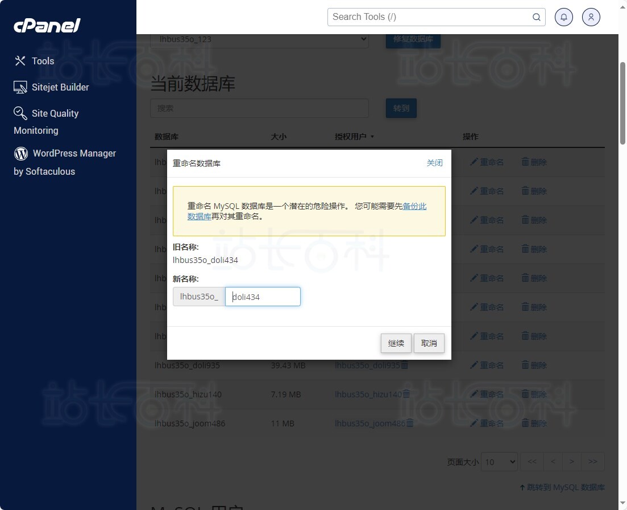Viewport: 627px width, 510px height.
Task: Click copy icon beside lhbus35o_hizu140 user
Action: (406, 394)
